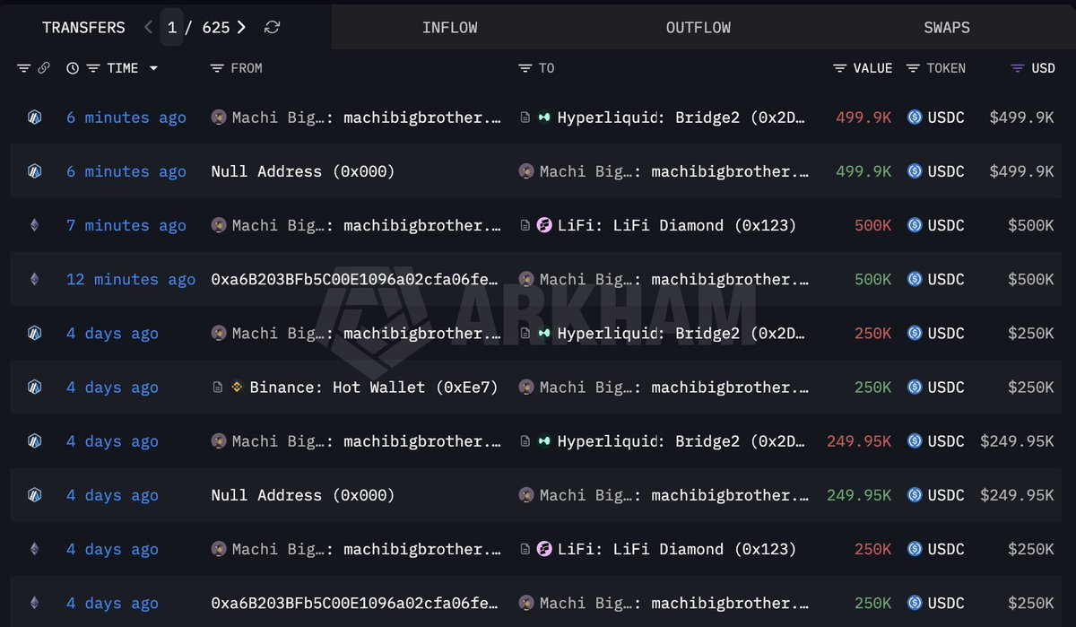Open the SWAPS tab
The image size is (1076, 627).
pos(947,27)
